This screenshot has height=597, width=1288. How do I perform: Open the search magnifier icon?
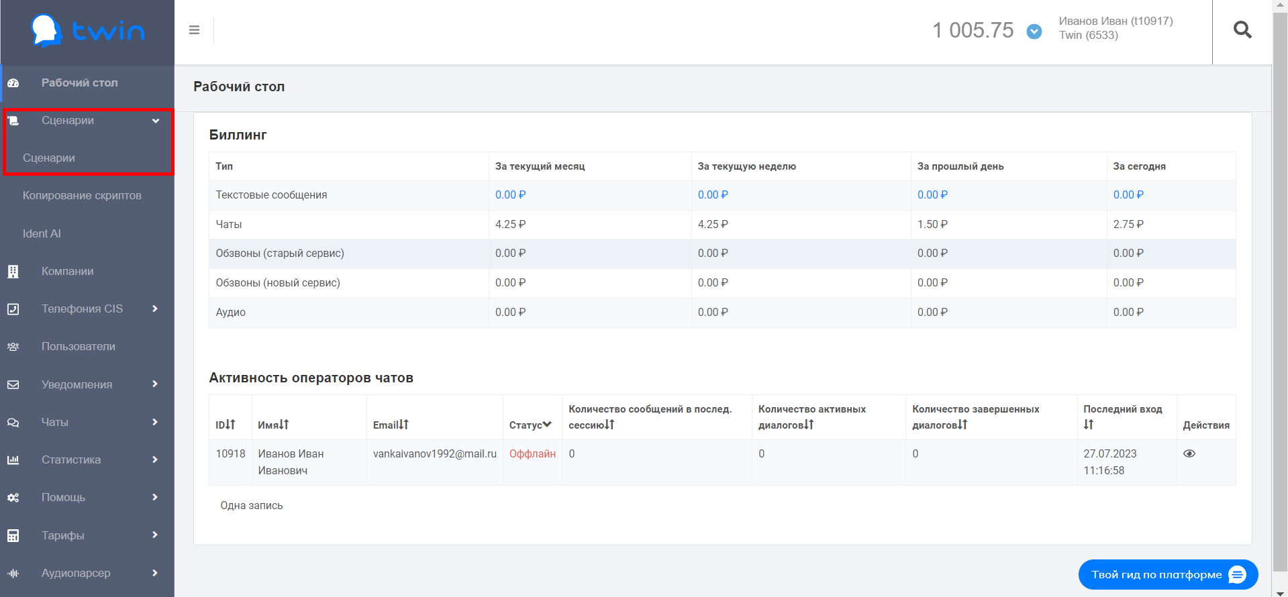(x=1242, y=30)
